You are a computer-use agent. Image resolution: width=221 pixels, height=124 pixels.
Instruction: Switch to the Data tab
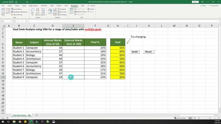click(x=52, y=6)
